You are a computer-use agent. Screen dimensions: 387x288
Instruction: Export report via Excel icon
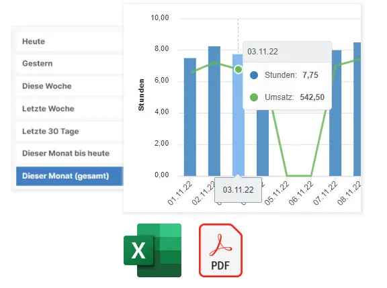tap(153, 250)
